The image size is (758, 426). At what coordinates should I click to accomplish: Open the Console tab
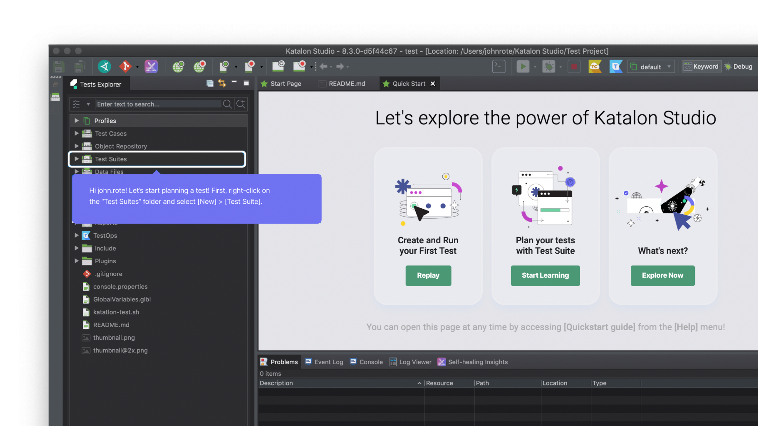(366, 362)
